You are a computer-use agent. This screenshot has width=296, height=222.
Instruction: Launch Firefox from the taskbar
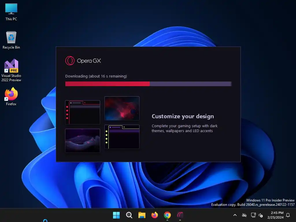[155, 215]
